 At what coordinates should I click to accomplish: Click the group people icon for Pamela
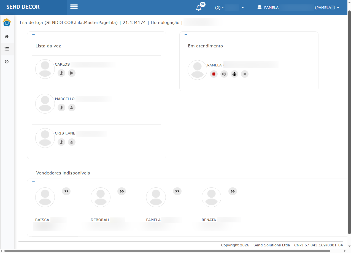coord(234,74)
